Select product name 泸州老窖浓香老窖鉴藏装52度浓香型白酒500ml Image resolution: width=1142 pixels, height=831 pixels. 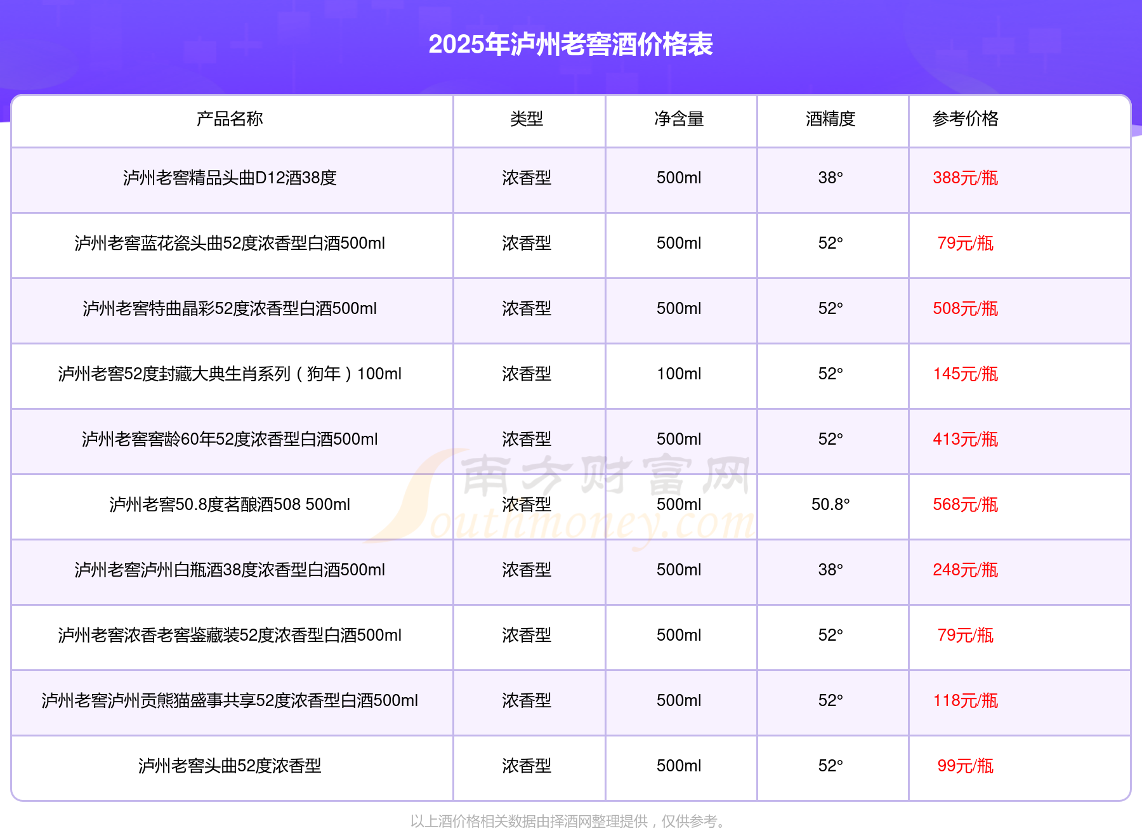click(230, 635)
